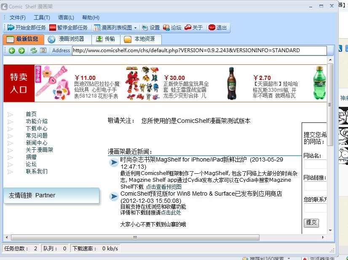Click the About (关于) toolbar icon
The width and height of the screenshot is (348, 260).
click(193, 27)
